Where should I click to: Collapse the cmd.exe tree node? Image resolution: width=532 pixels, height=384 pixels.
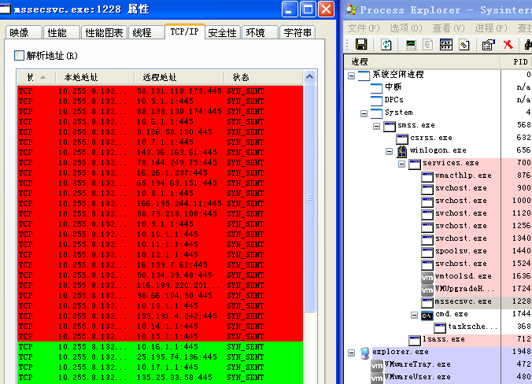[x=414, y=315]
